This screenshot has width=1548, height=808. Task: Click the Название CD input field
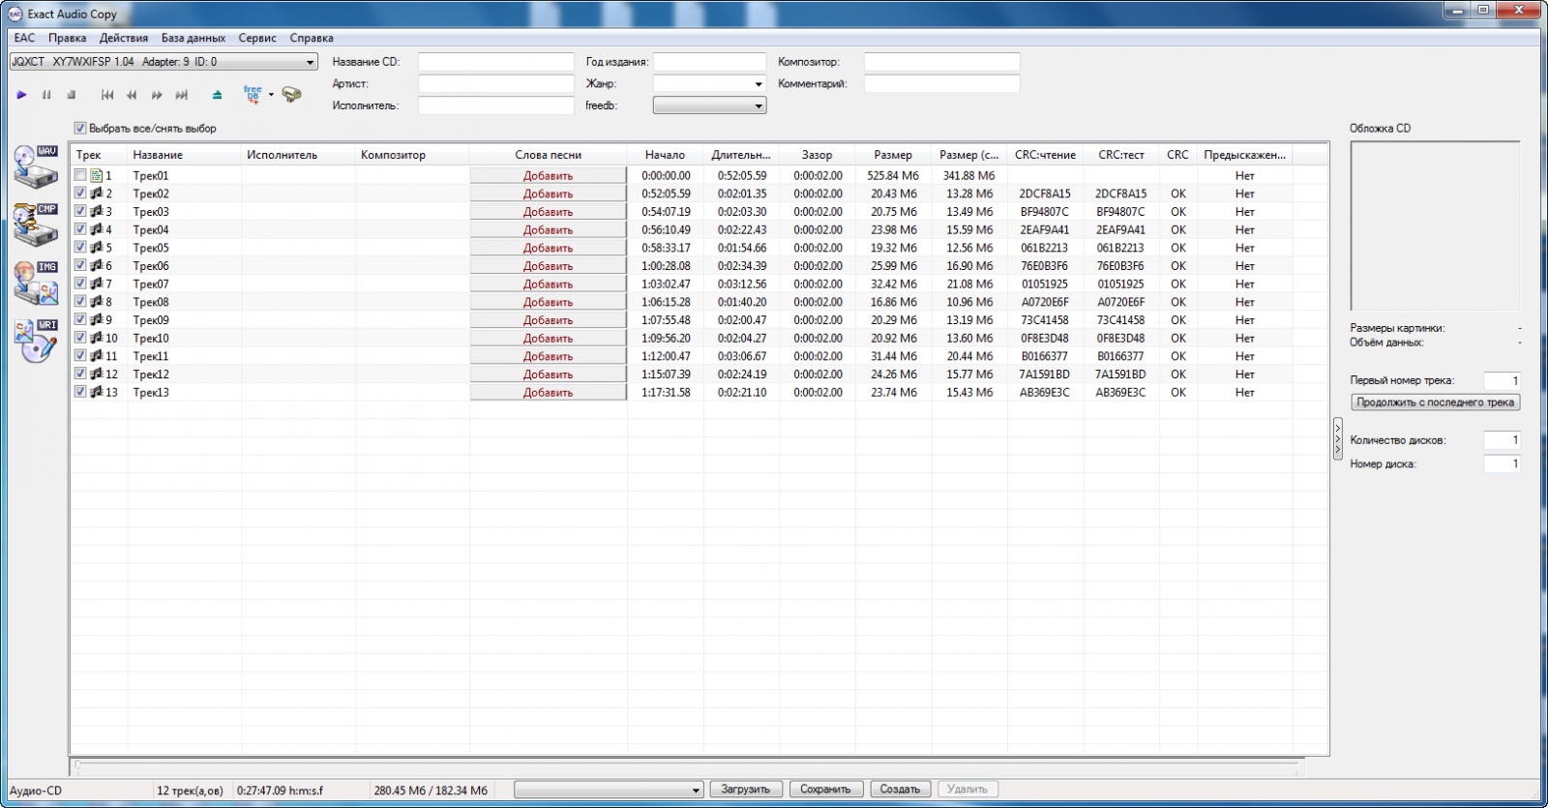pos(496,62)
